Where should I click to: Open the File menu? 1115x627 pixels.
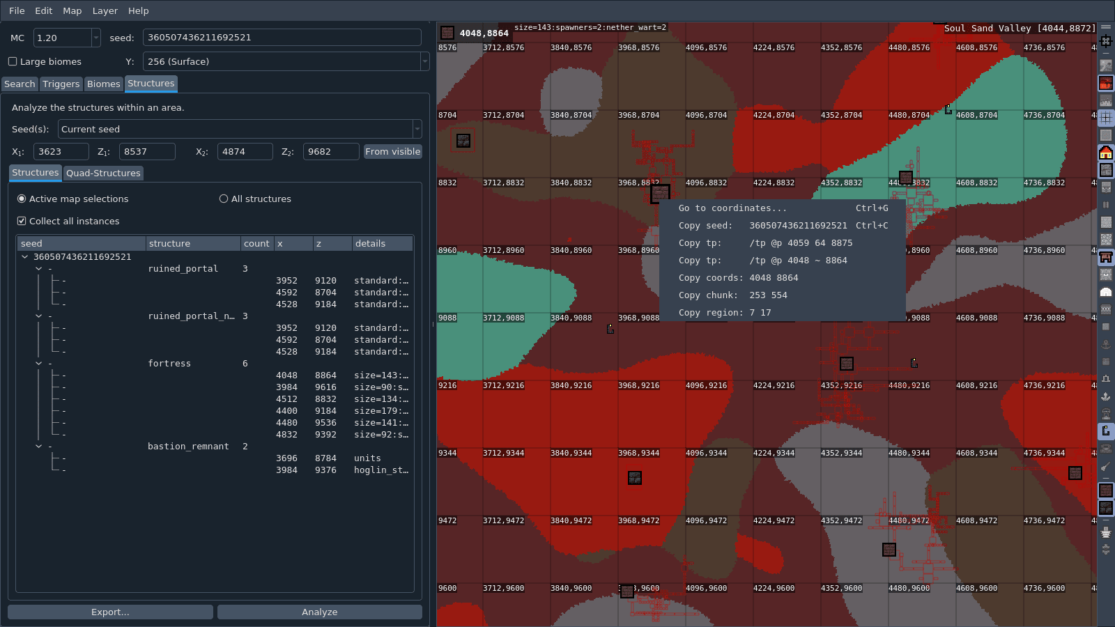click(17, 10)
